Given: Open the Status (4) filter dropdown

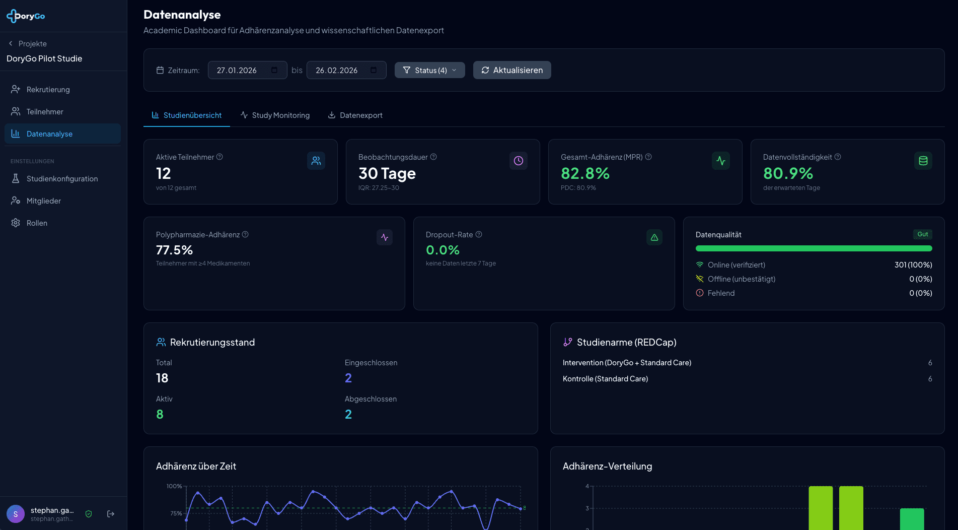Looking at the screenshot, I should (429, 70).
